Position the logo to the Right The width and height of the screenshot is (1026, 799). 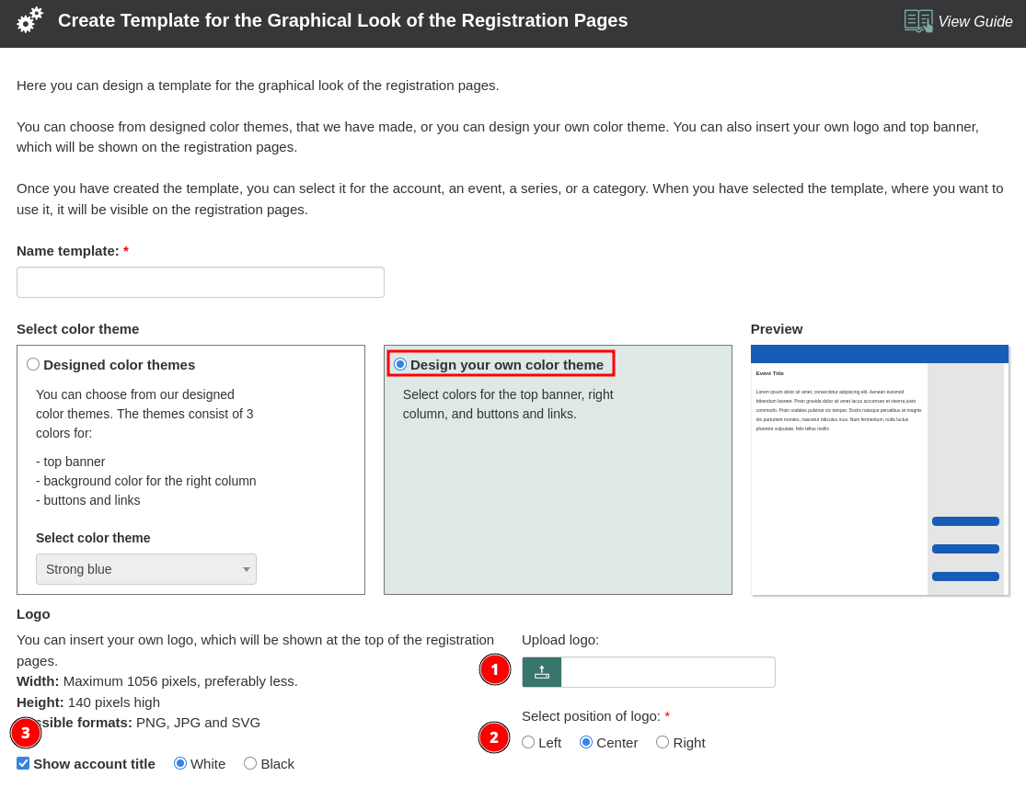pyautogui.click(x=663, y=742)
